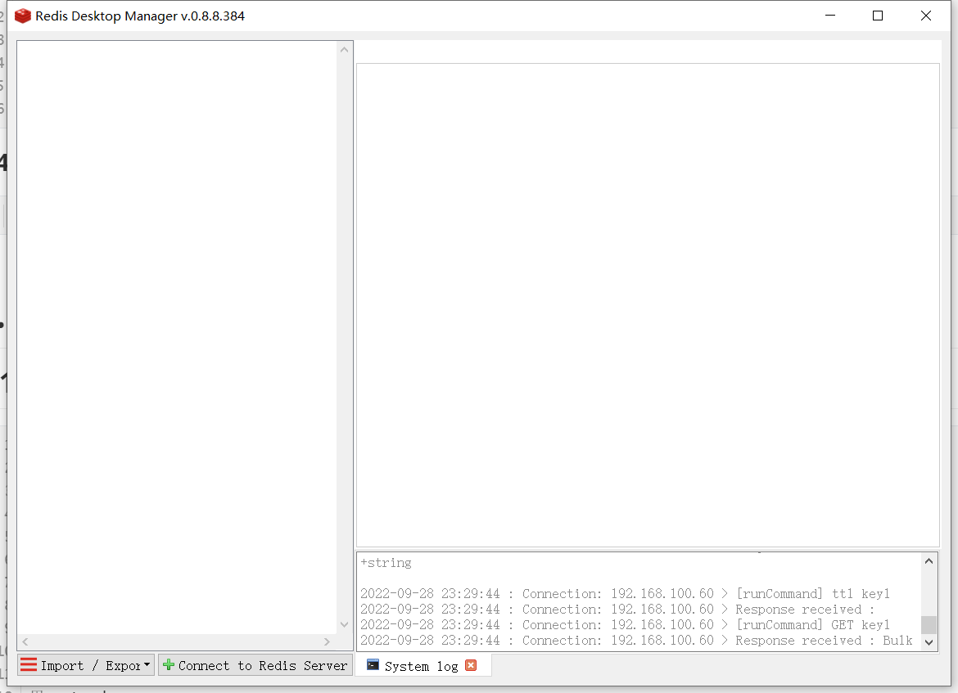This screenshot has width=958, height=693.
Task: Click the connection tree scroll-left arrow
Action: (25, 641)
